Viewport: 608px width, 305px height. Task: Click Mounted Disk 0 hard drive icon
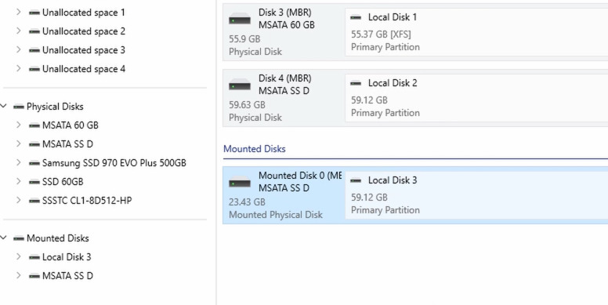pyautogui.click(x=240, y=181)
